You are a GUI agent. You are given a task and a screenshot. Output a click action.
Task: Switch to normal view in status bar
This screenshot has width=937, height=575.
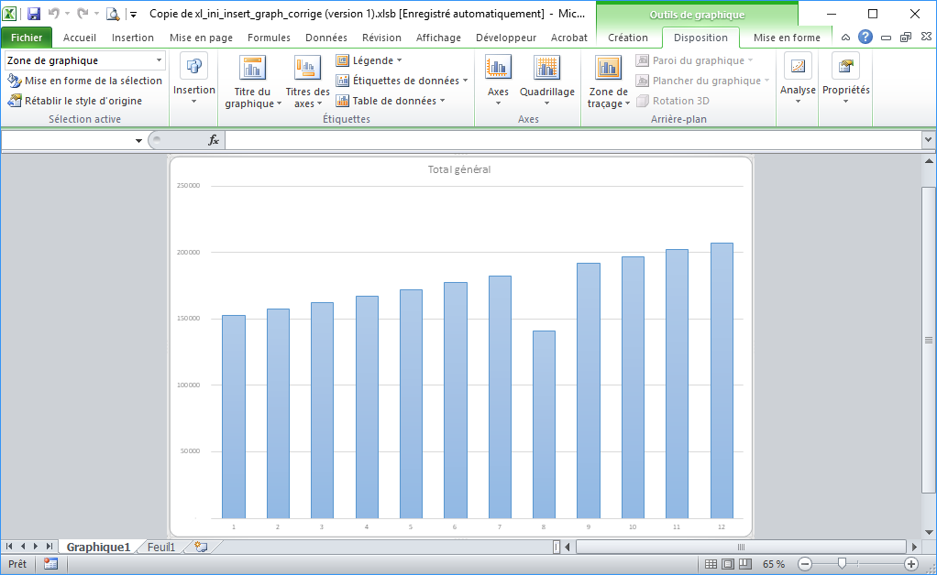pos(710,564)
